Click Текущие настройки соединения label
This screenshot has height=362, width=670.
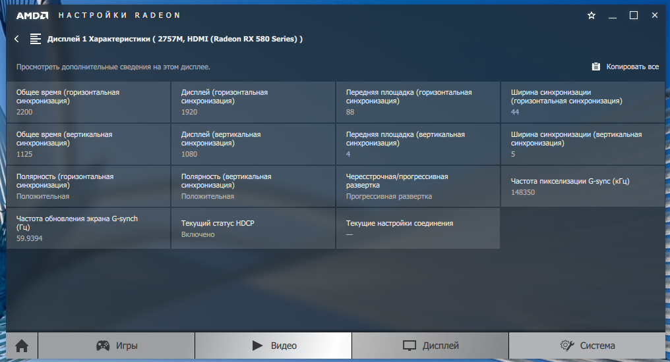(400, 223)
